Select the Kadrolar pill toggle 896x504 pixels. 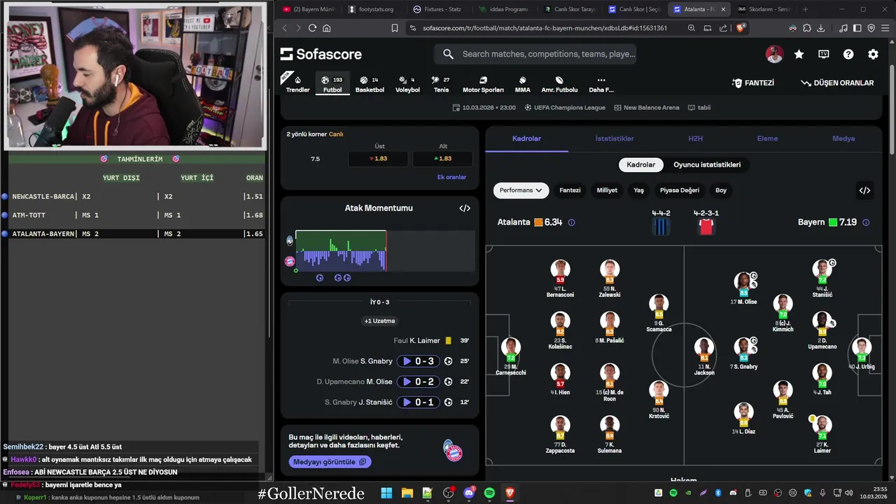(640, 164)
